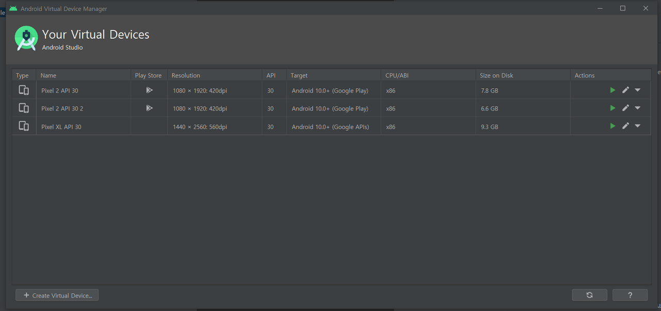This screenshot has width=661, height=311.
Task: Click the 1440 × 2560: 560dpi resolution cell
Action: 215,126
